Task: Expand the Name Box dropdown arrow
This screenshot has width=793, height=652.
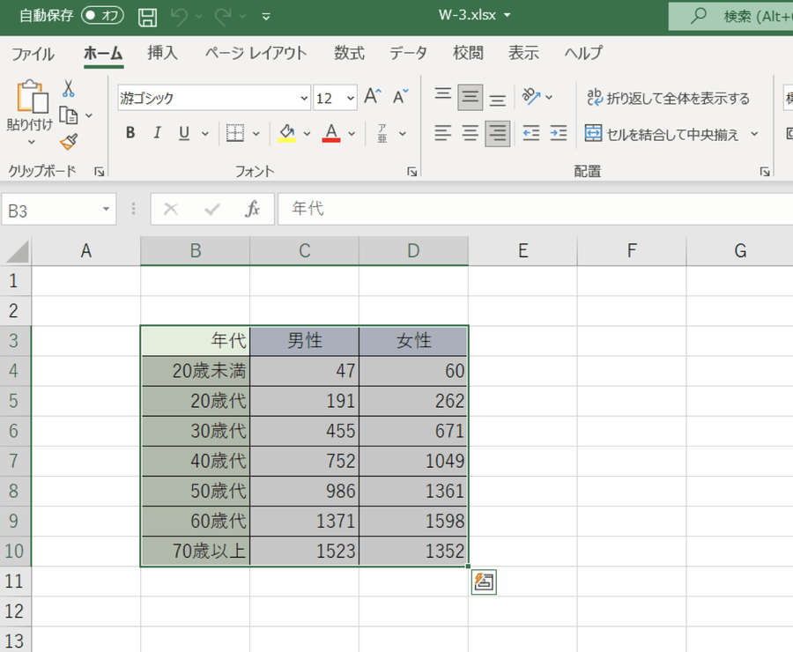Action: point(107,210)
